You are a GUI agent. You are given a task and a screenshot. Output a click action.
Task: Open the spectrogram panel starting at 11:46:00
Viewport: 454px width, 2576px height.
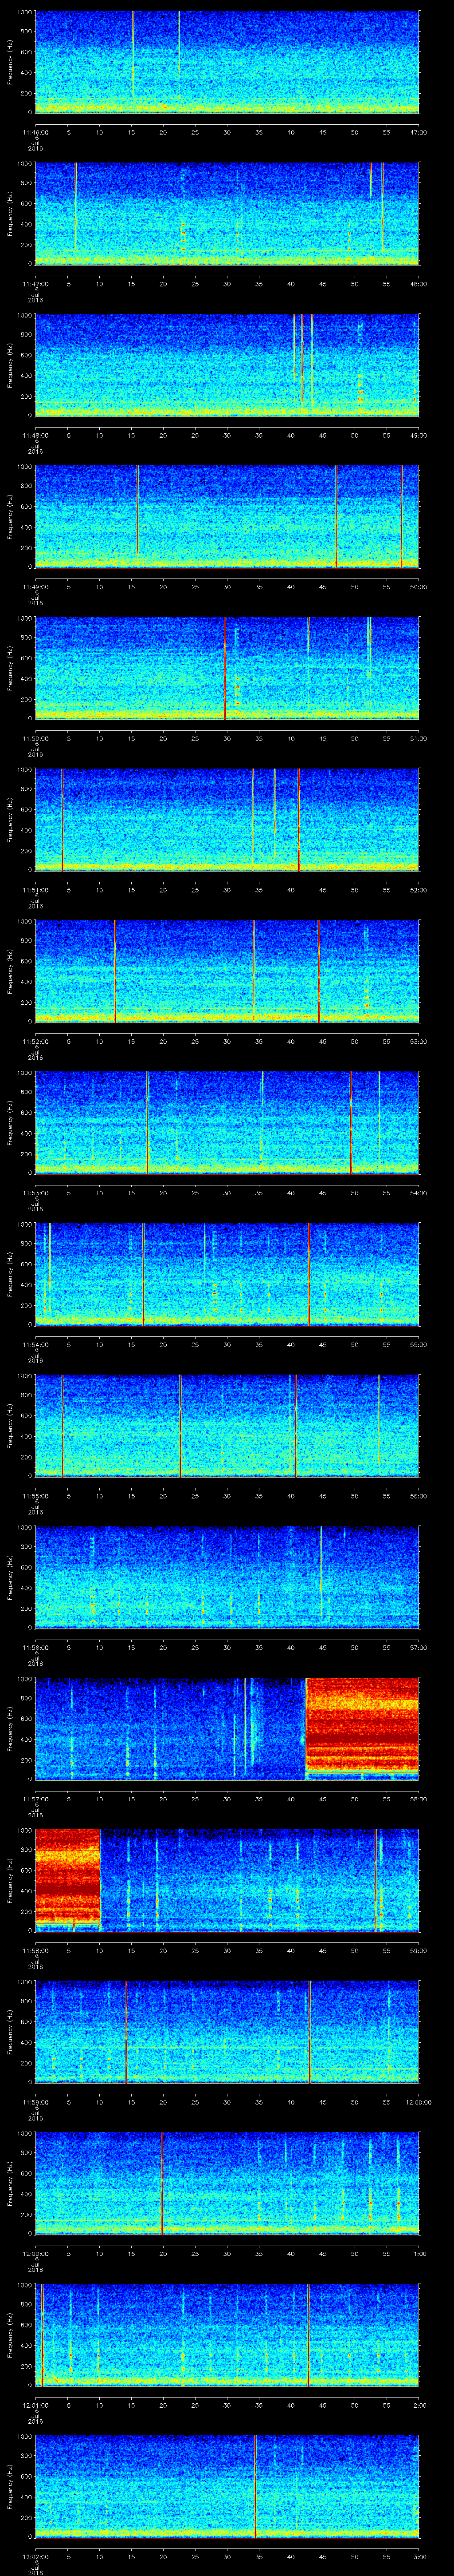pyautogui.click(x=227, y=62)
